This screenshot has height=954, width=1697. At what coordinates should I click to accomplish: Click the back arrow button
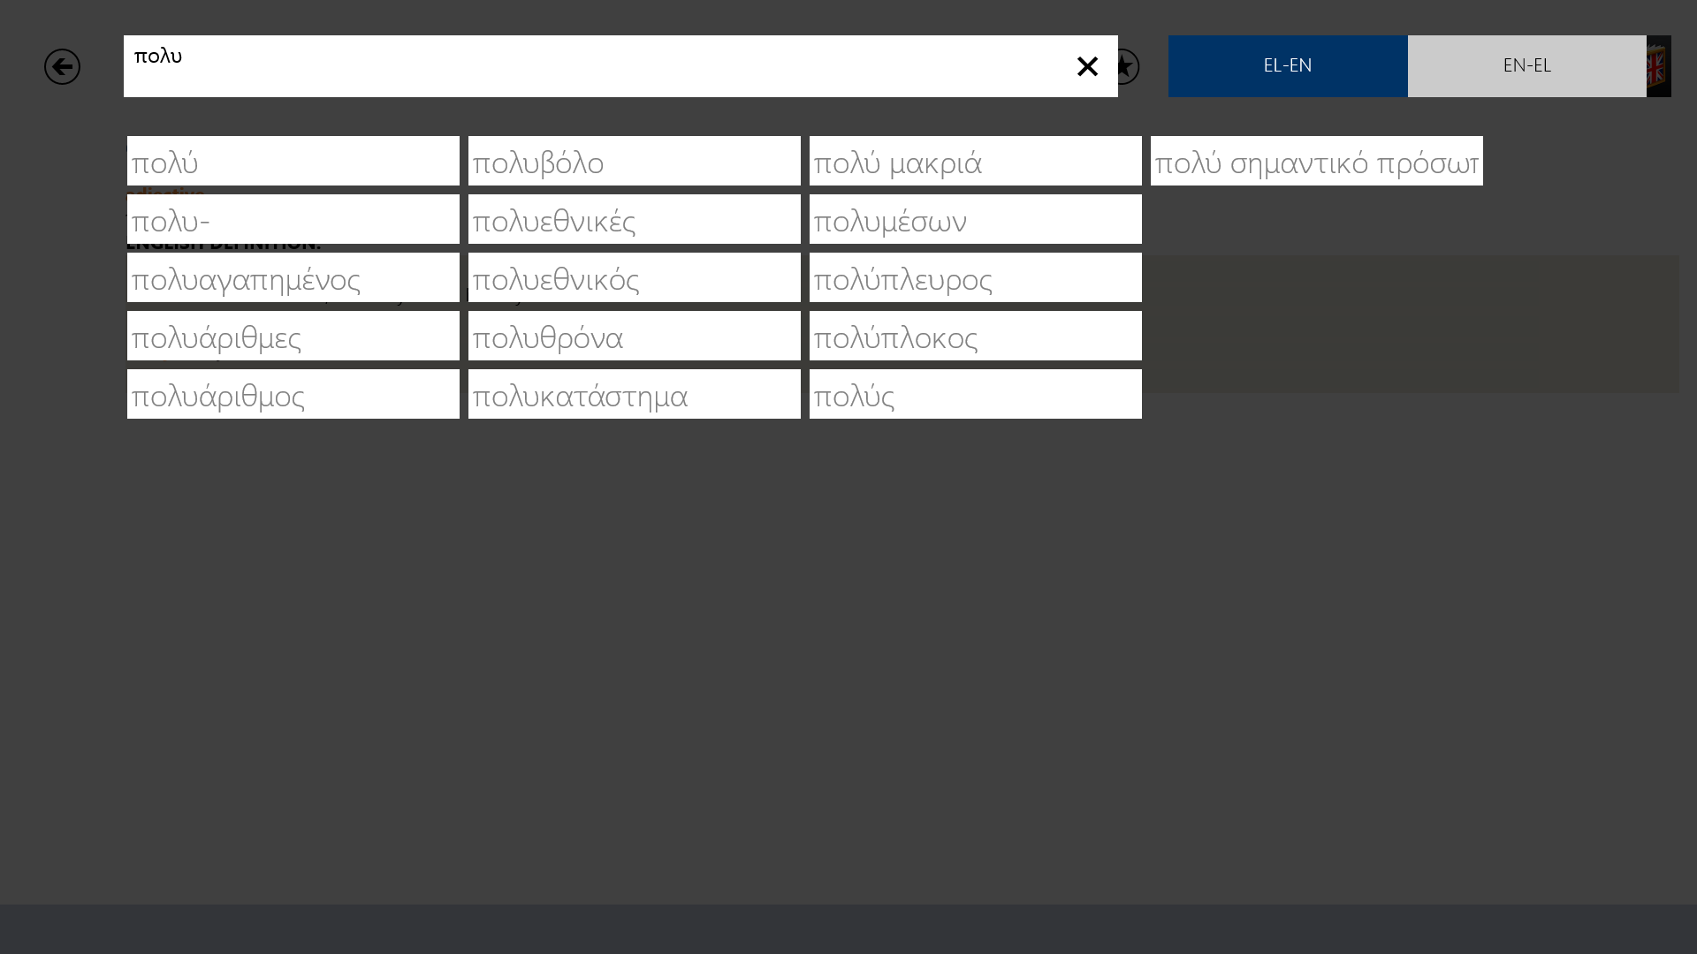pos(62,66)
